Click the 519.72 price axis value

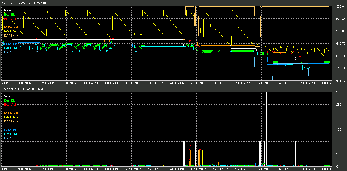pos(341,44)
